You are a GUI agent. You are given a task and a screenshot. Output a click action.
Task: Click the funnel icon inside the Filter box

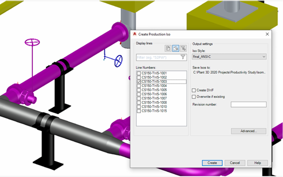tap(183, 57)
